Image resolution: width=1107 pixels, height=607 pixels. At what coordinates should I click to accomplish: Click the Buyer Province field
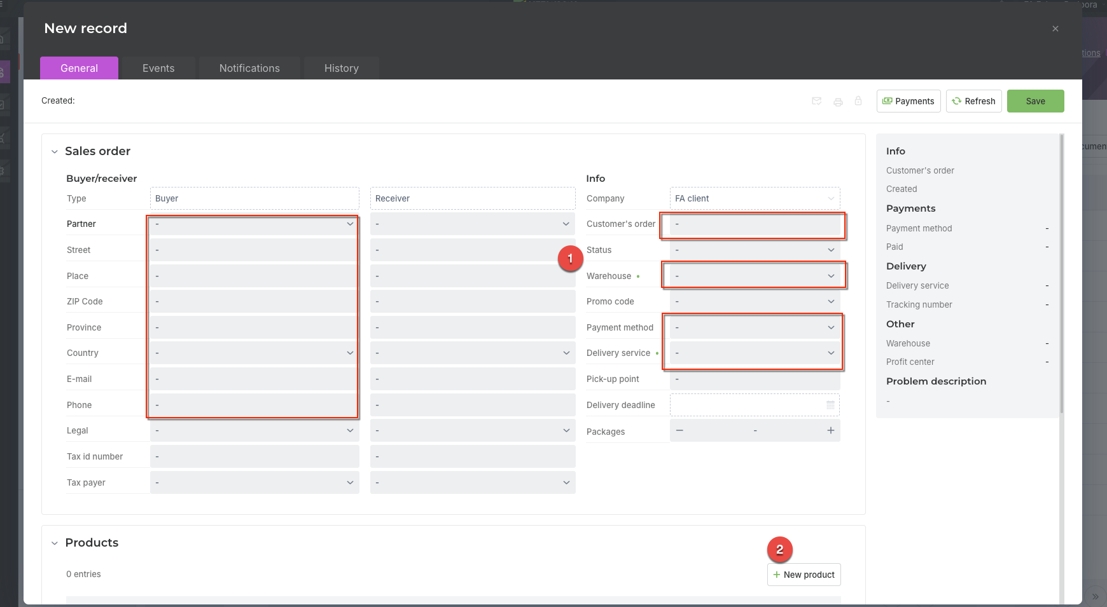[254, 327]
